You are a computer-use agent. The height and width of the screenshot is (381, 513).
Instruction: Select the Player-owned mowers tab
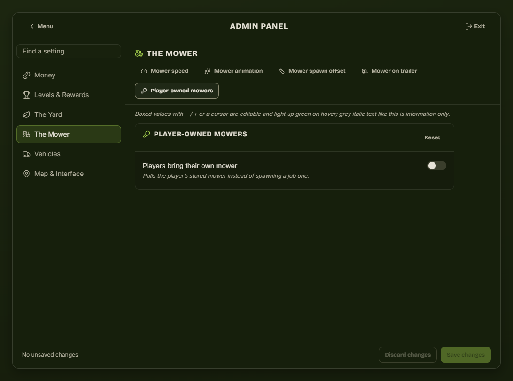click(x=177, y=91)
